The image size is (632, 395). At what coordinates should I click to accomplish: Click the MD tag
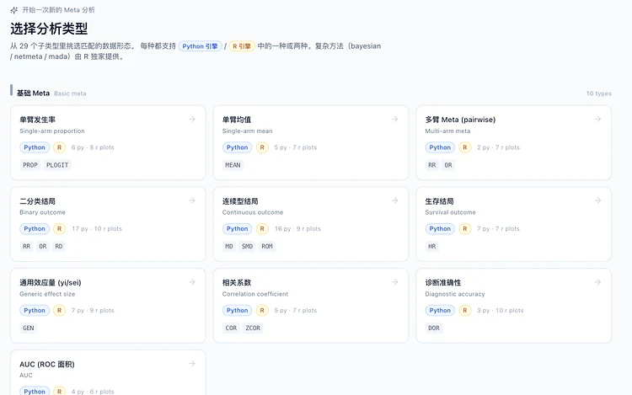[229, 247]
